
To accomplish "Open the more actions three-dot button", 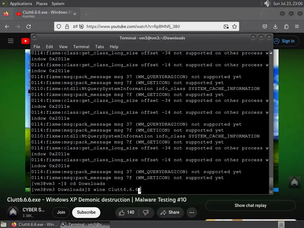I will (x=192, y=213).
